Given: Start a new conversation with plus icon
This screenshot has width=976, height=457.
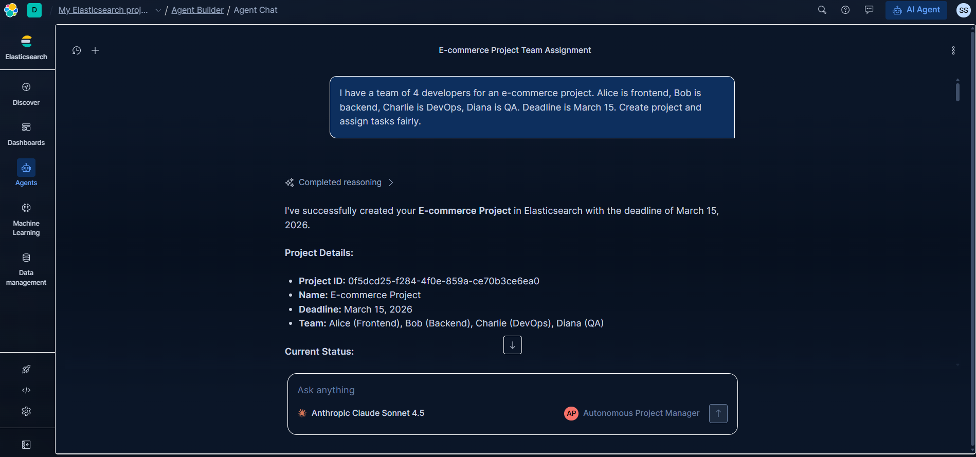Looking at the screenshot, I should pyautogui.click(x=95, y=50).
